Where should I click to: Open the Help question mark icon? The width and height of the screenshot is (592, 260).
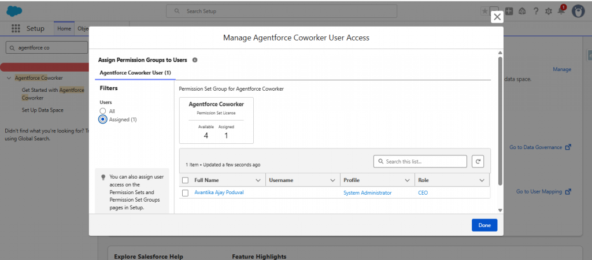pyautogui.click(x=536, y=12)
